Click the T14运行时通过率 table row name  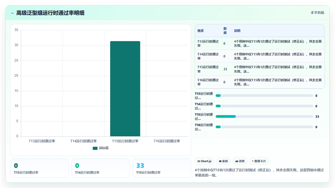(x=208, y=56)
